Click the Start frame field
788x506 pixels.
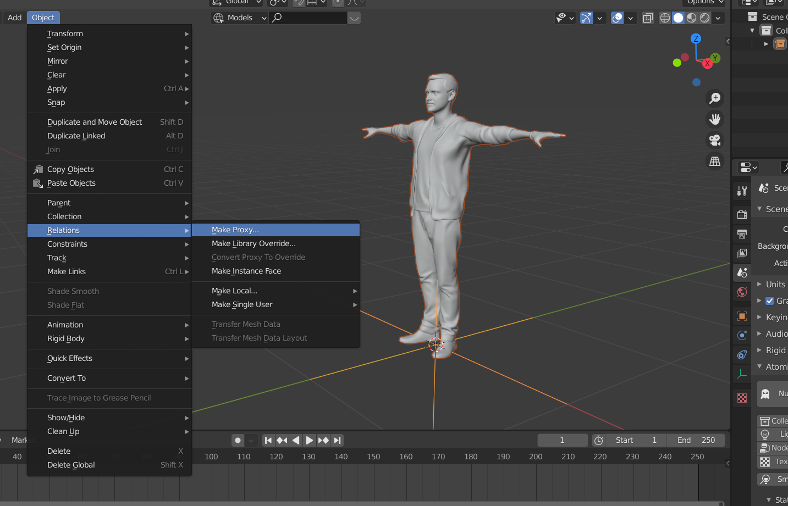coord(636,440)
